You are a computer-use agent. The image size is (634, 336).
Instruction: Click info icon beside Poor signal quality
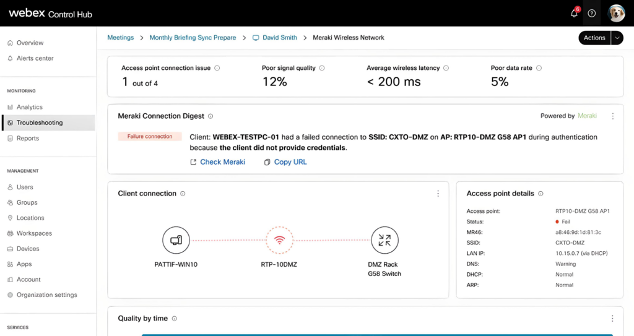click(x=322, y=68)
